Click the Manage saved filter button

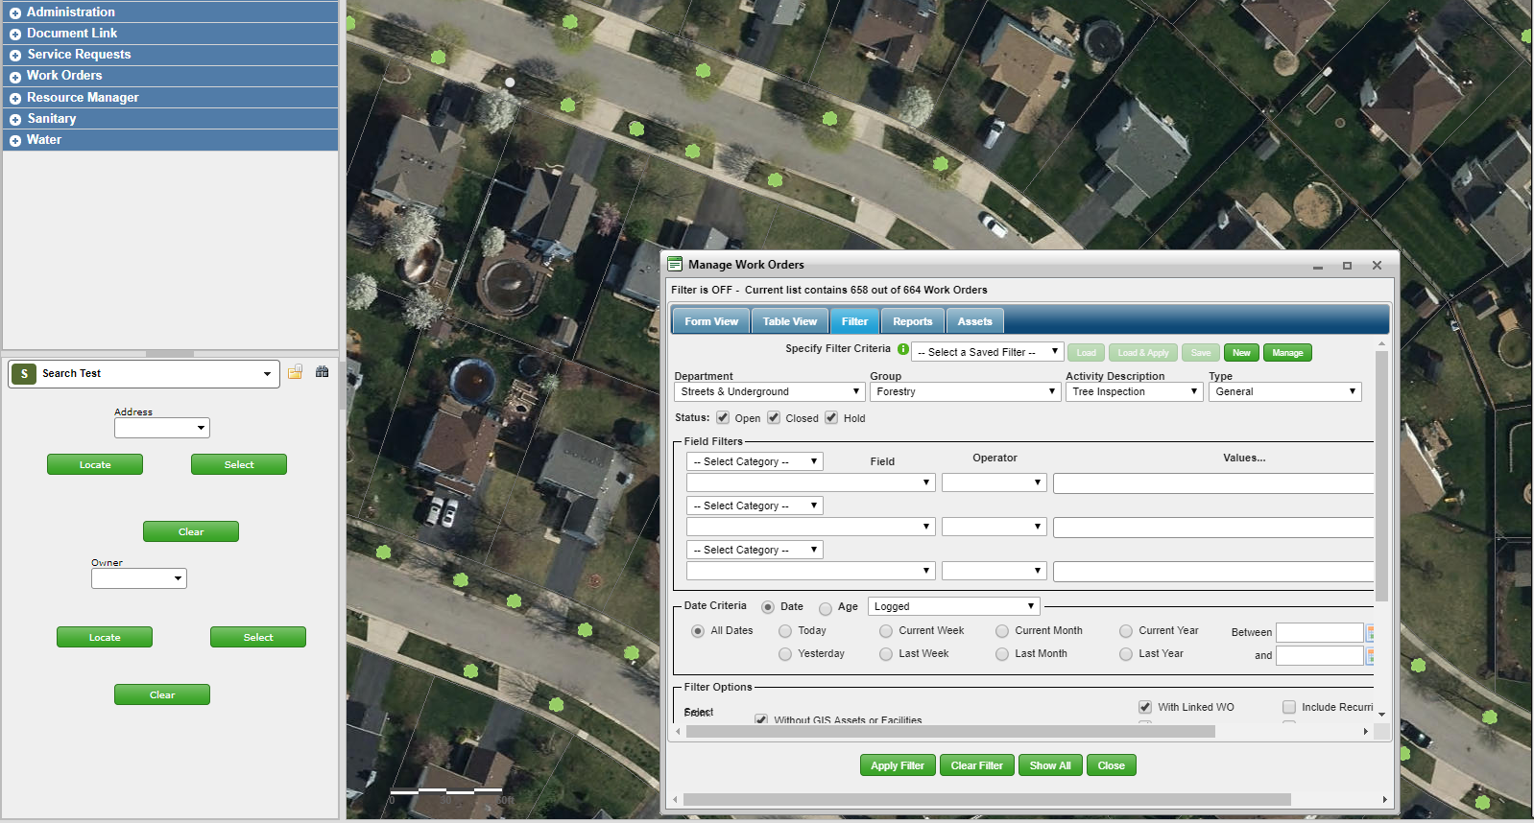click(1287, 353)
